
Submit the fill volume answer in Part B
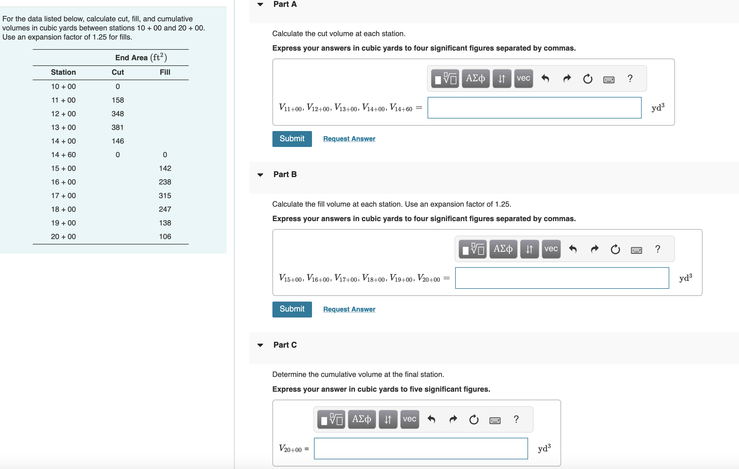[x=292, y=309]
